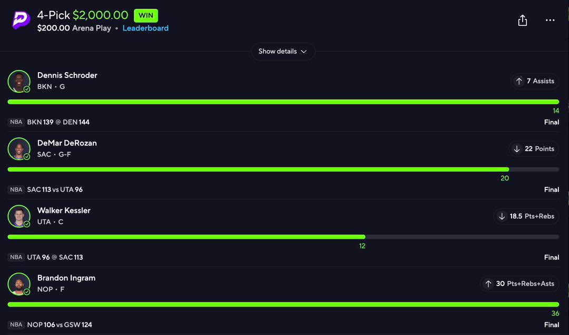This screenshot has width=569, height=335.
Task: Click the up arrow in 7 Assists pill
Action: pyautogui.click(x=519, y=81)
